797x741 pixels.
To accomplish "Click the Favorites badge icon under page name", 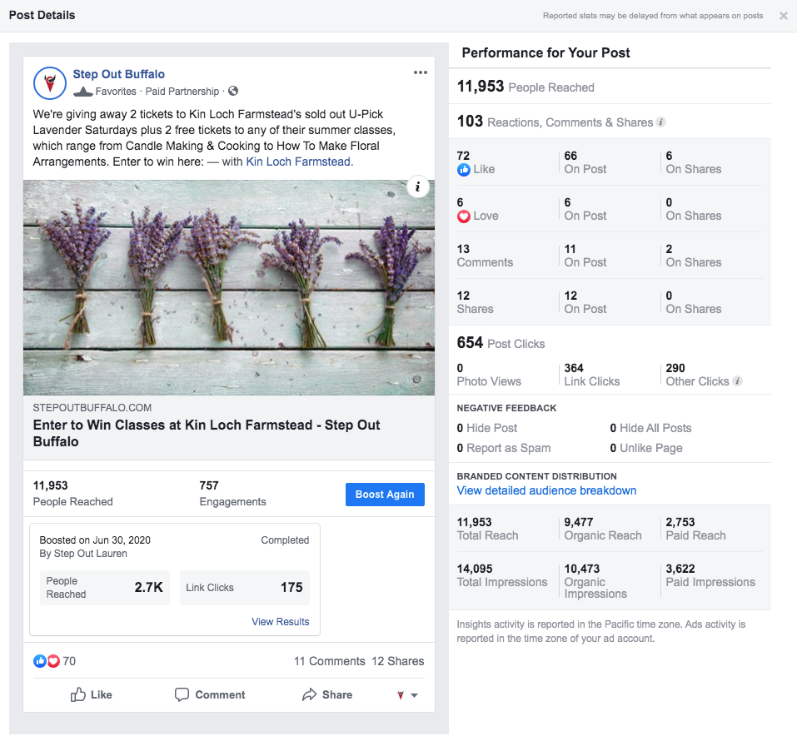I will click(83, 92).
